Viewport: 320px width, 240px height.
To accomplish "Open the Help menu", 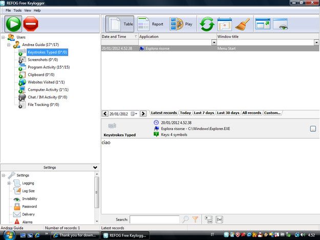I will (x=37, y=10).
